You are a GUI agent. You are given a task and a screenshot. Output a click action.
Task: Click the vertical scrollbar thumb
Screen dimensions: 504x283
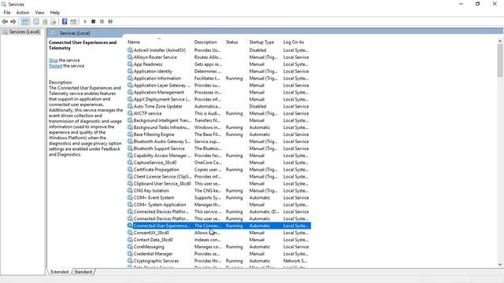point(500,61)
